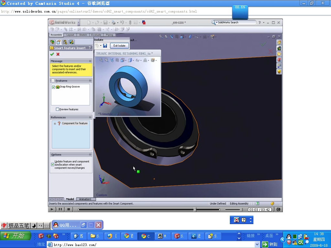
Task: Toggle the Features section checkbox
Action: [x=53, y=80]
